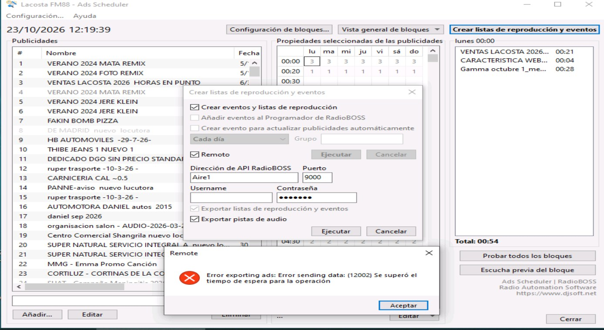Click the Dirección de API RadioBOSS field
This screenshot has height=330, width=604.
pyautogui.click(x=244, y=177)
